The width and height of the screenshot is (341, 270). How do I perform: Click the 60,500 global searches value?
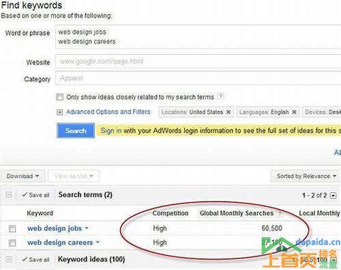(x=271, y=228)
